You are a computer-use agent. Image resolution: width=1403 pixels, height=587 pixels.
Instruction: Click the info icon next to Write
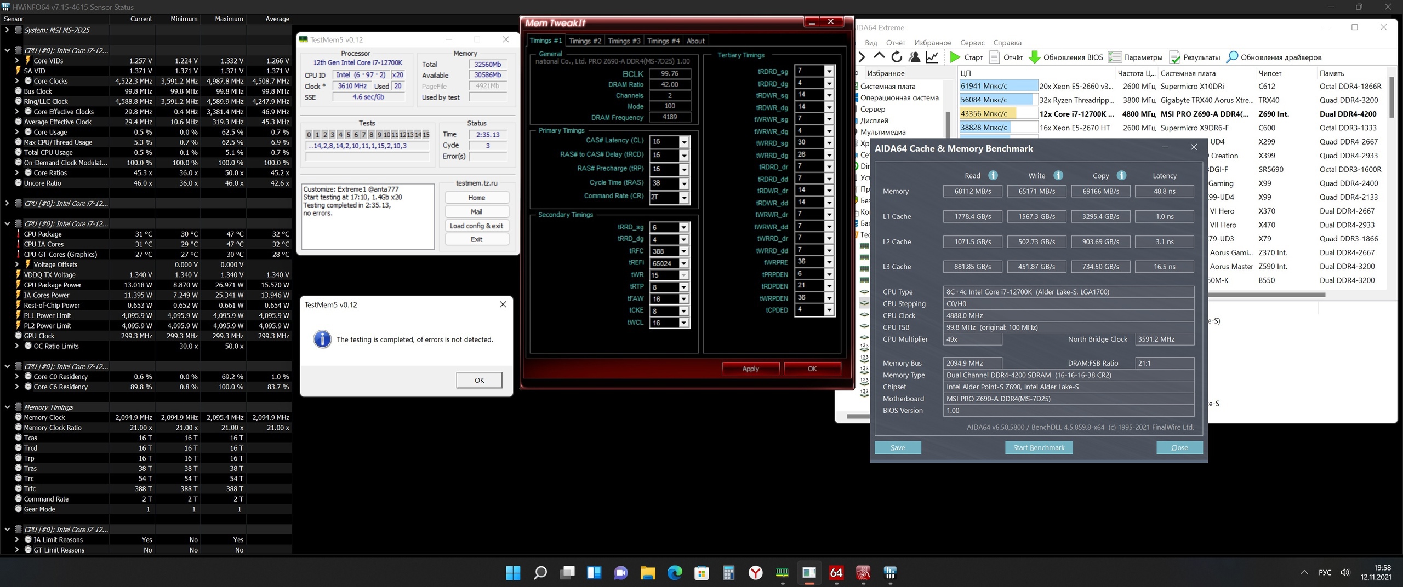click(x=1058, y=175)
